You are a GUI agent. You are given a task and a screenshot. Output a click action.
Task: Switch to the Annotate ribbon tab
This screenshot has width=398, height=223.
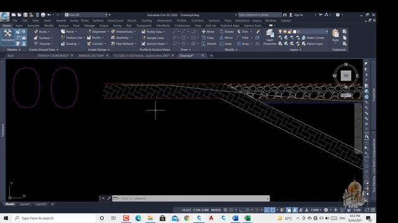[33, 25]
